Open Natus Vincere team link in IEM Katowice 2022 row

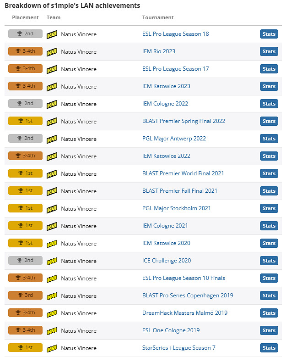[79, 156]
